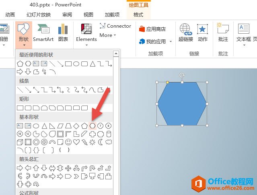Screen dimensions: 257x195
Task: Expand the 我的应用 dropdown arrow
Action: pyautogui.click(x=171, y=41)
